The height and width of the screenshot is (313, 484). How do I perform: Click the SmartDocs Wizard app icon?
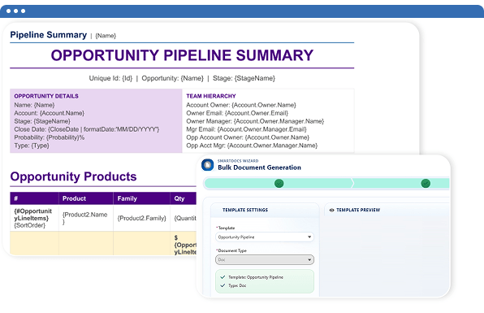pos(207,165)
